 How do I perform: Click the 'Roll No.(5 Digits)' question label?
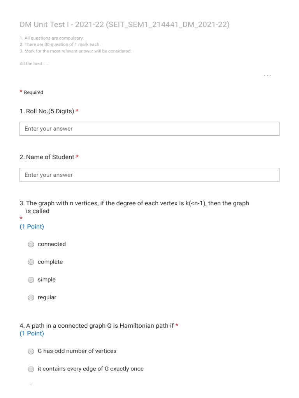[47, 111]
